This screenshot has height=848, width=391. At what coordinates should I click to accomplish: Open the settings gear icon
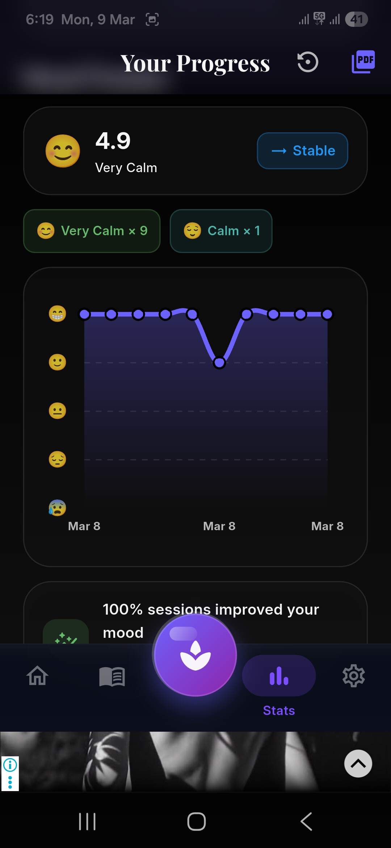coord(353,676)
